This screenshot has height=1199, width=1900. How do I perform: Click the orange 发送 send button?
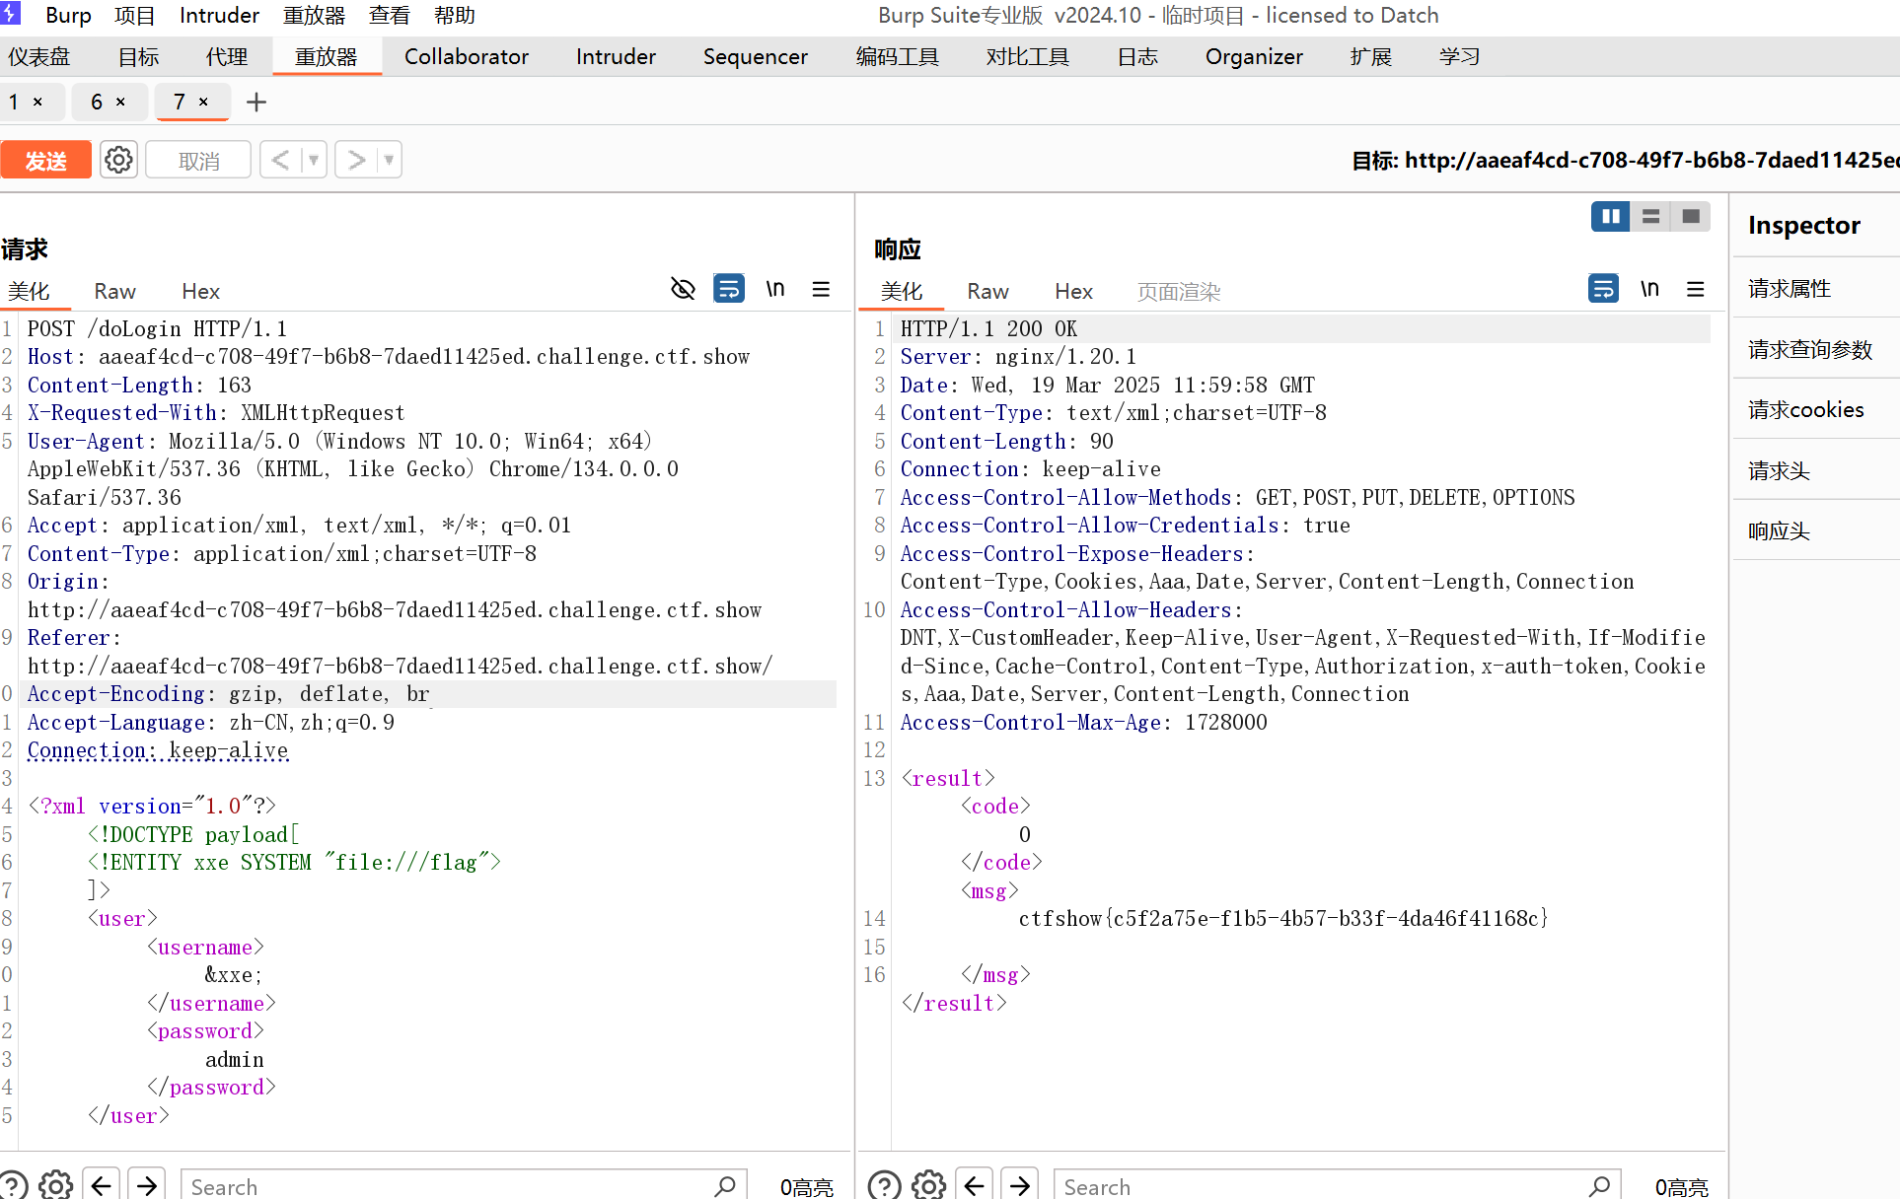tap(46, 160)
